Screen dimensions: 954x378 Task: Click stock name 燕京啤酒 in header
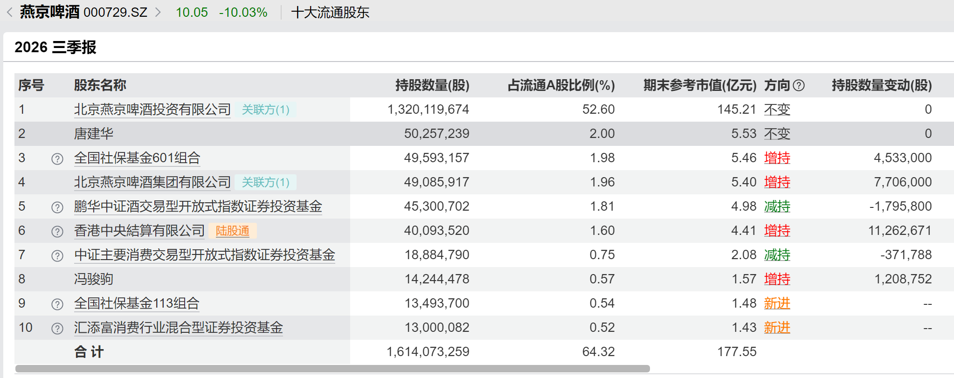49,12
